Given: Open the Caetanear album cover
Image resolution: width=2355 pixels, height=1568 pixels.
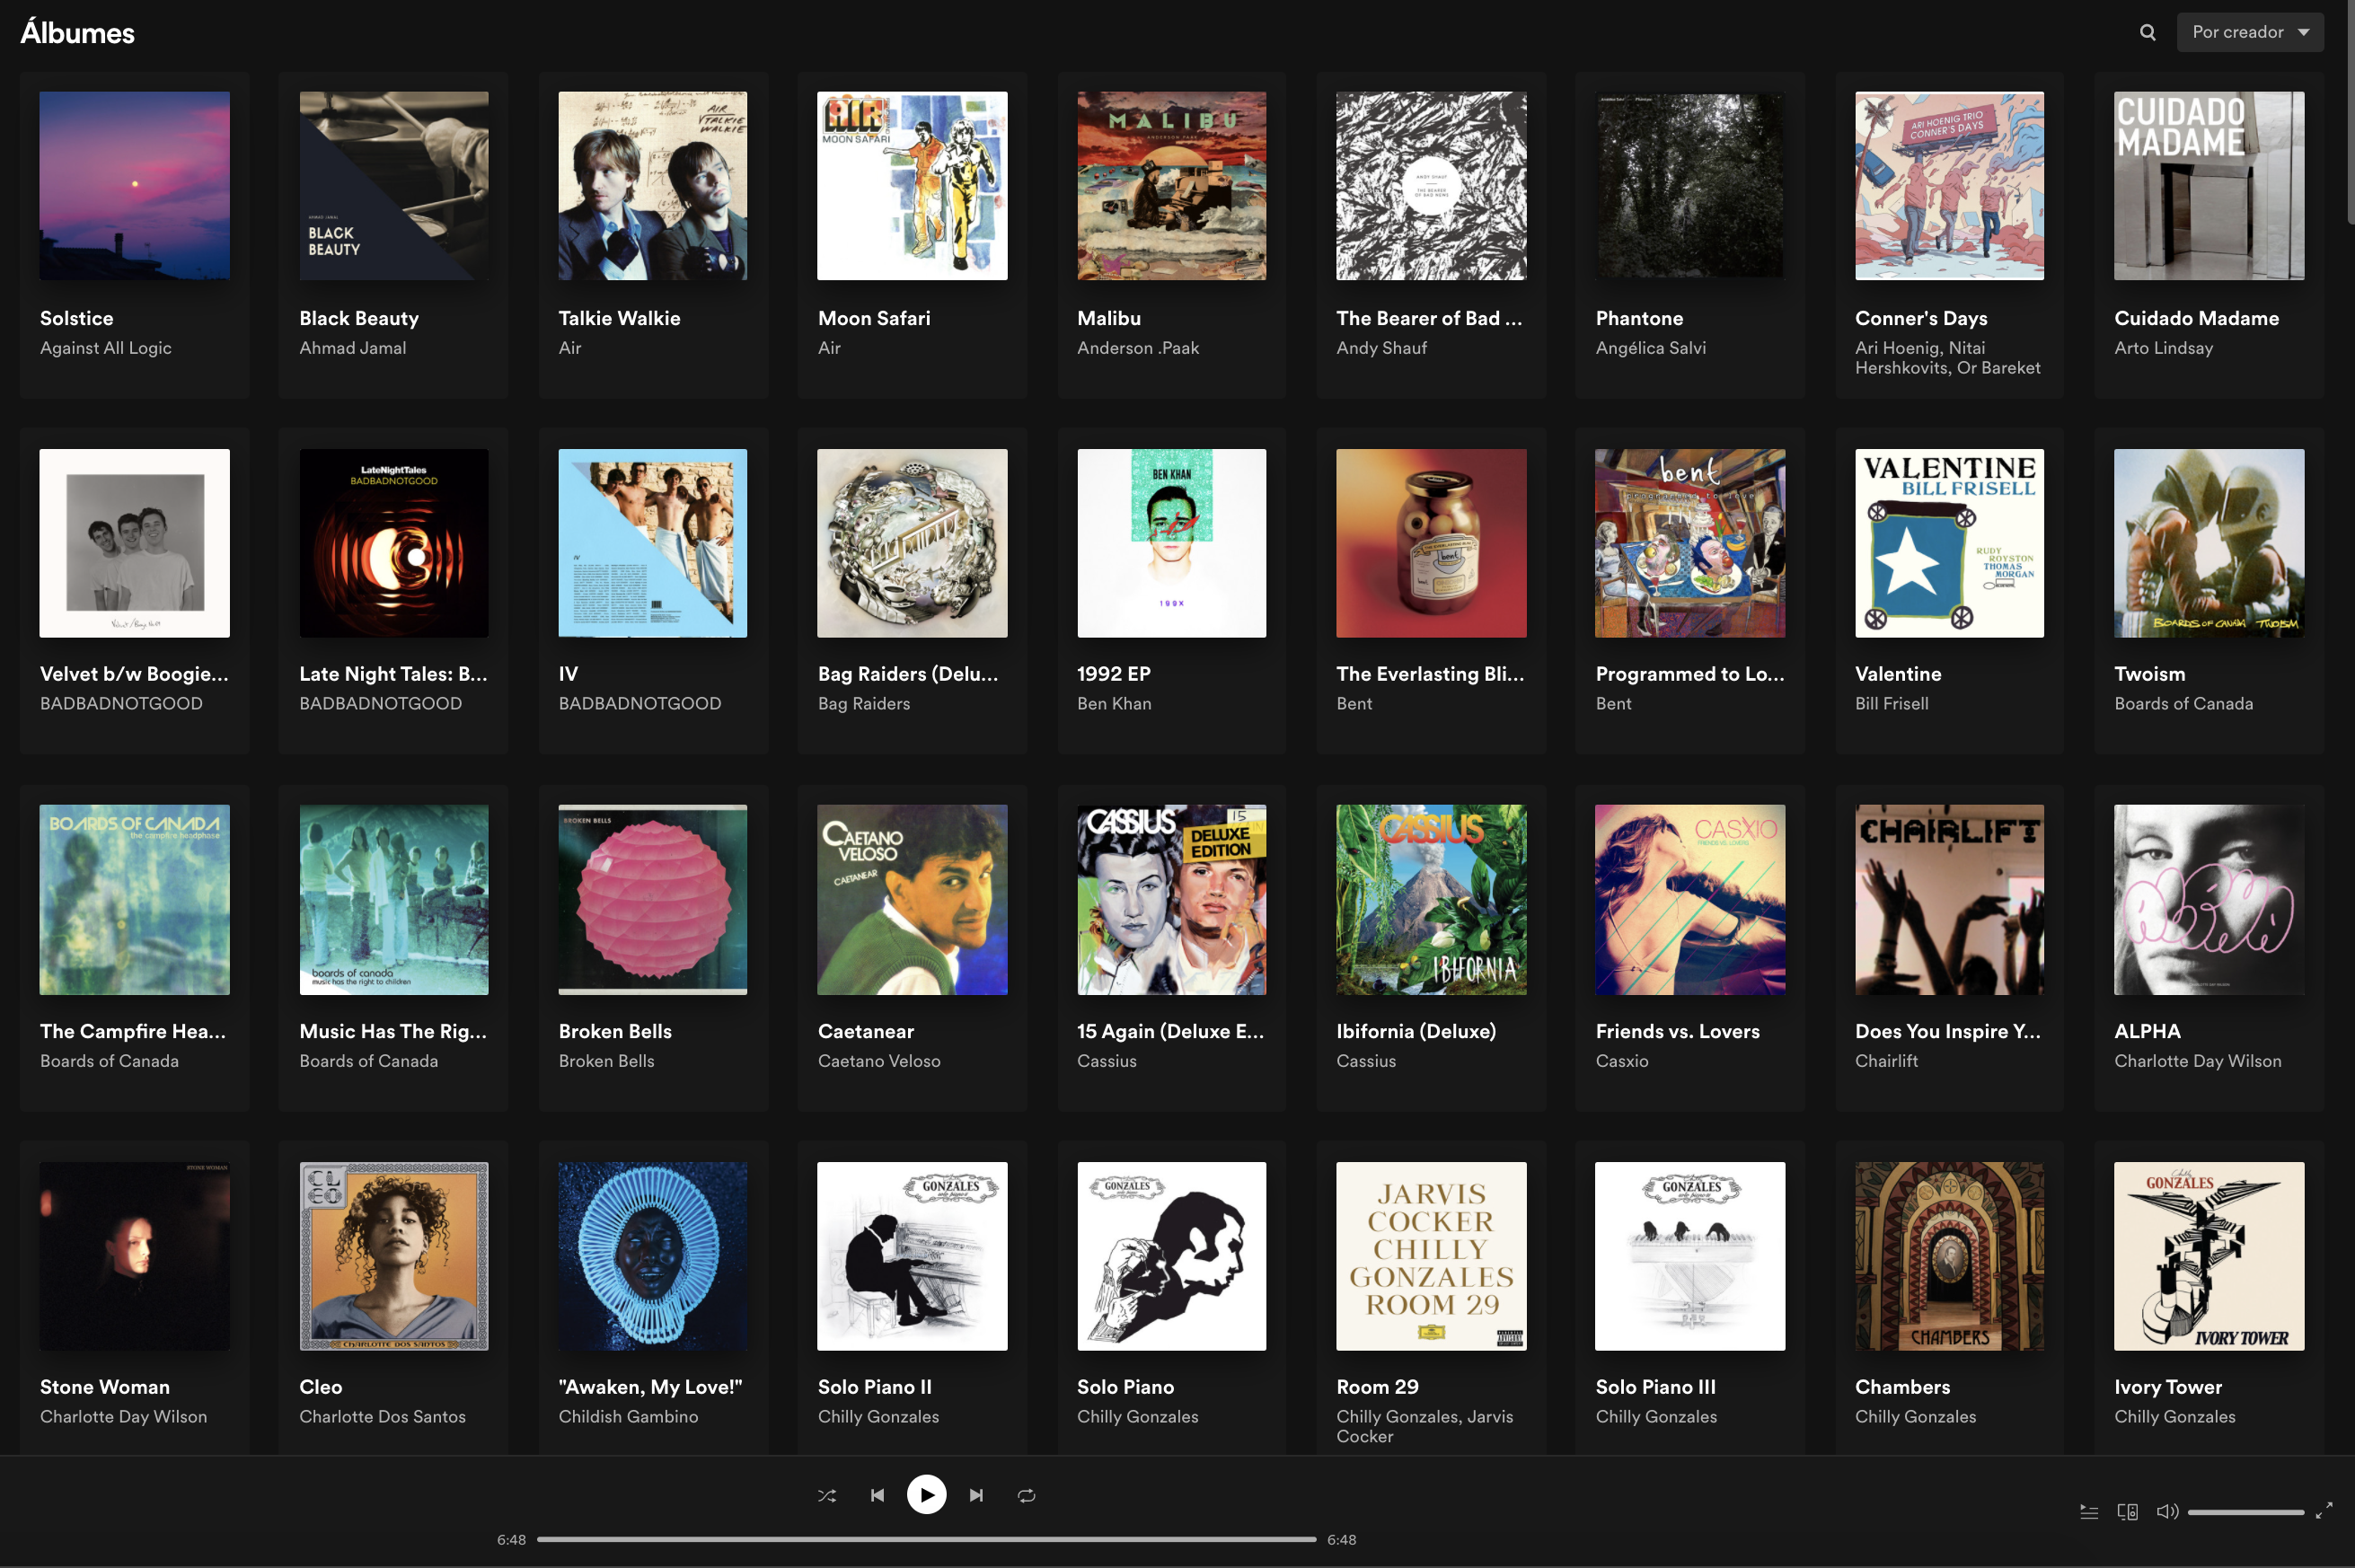Looking at the screenshot, I should tap(912, 900).
